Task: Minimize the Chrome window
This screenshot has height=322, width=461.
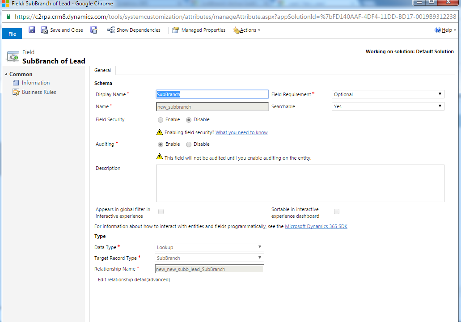Action: [419, 2]
